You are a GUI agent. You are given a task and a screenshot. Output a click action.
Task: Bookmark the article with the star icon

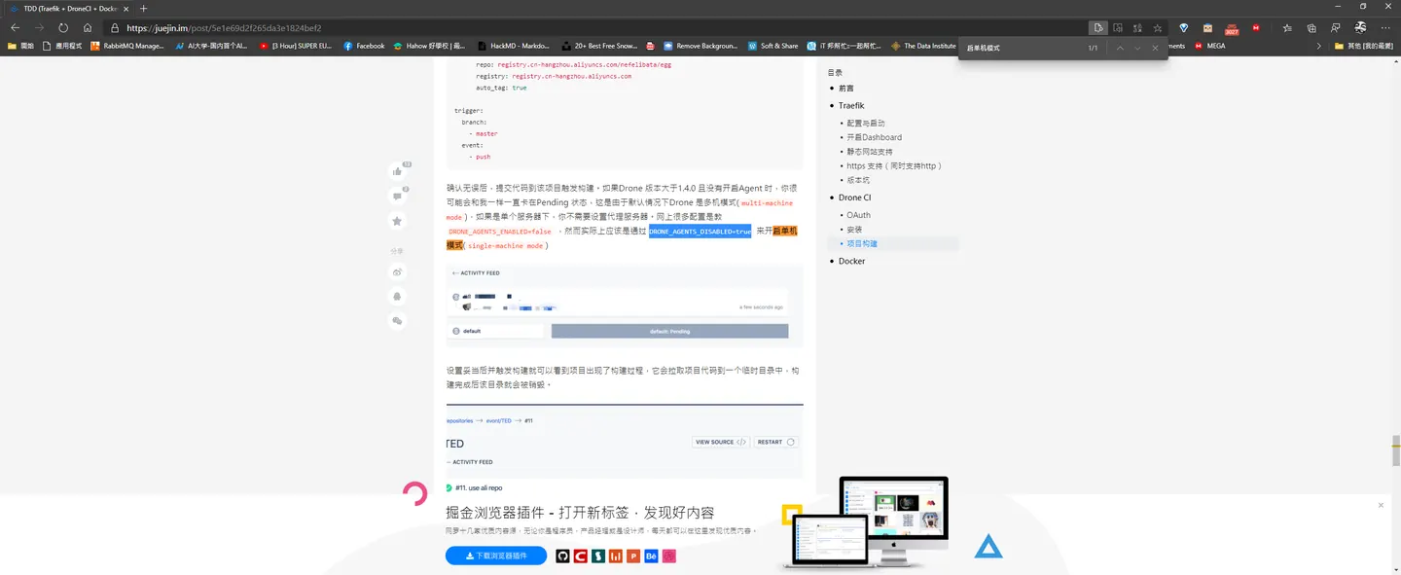click(x=397, y=222)
